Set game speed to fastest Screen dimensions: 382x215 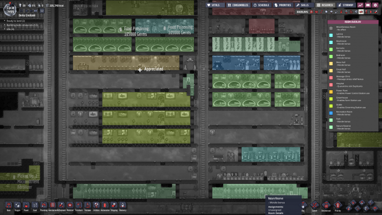tap(36, 11)
